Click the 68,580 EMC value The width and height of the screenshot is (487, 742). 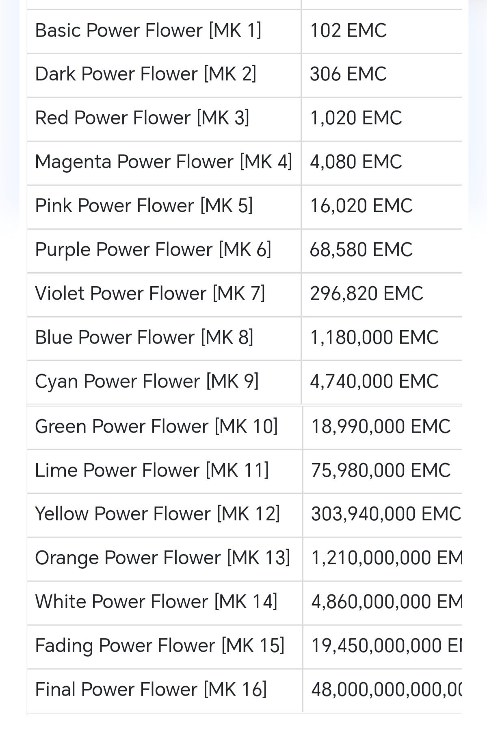[361, 250]
